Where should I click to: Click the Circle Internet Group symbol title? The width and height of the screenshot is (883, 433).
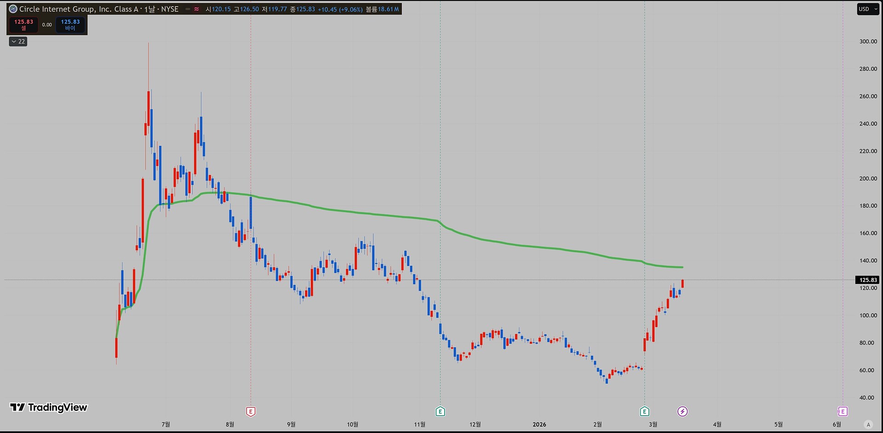click(x=99, y=9)
